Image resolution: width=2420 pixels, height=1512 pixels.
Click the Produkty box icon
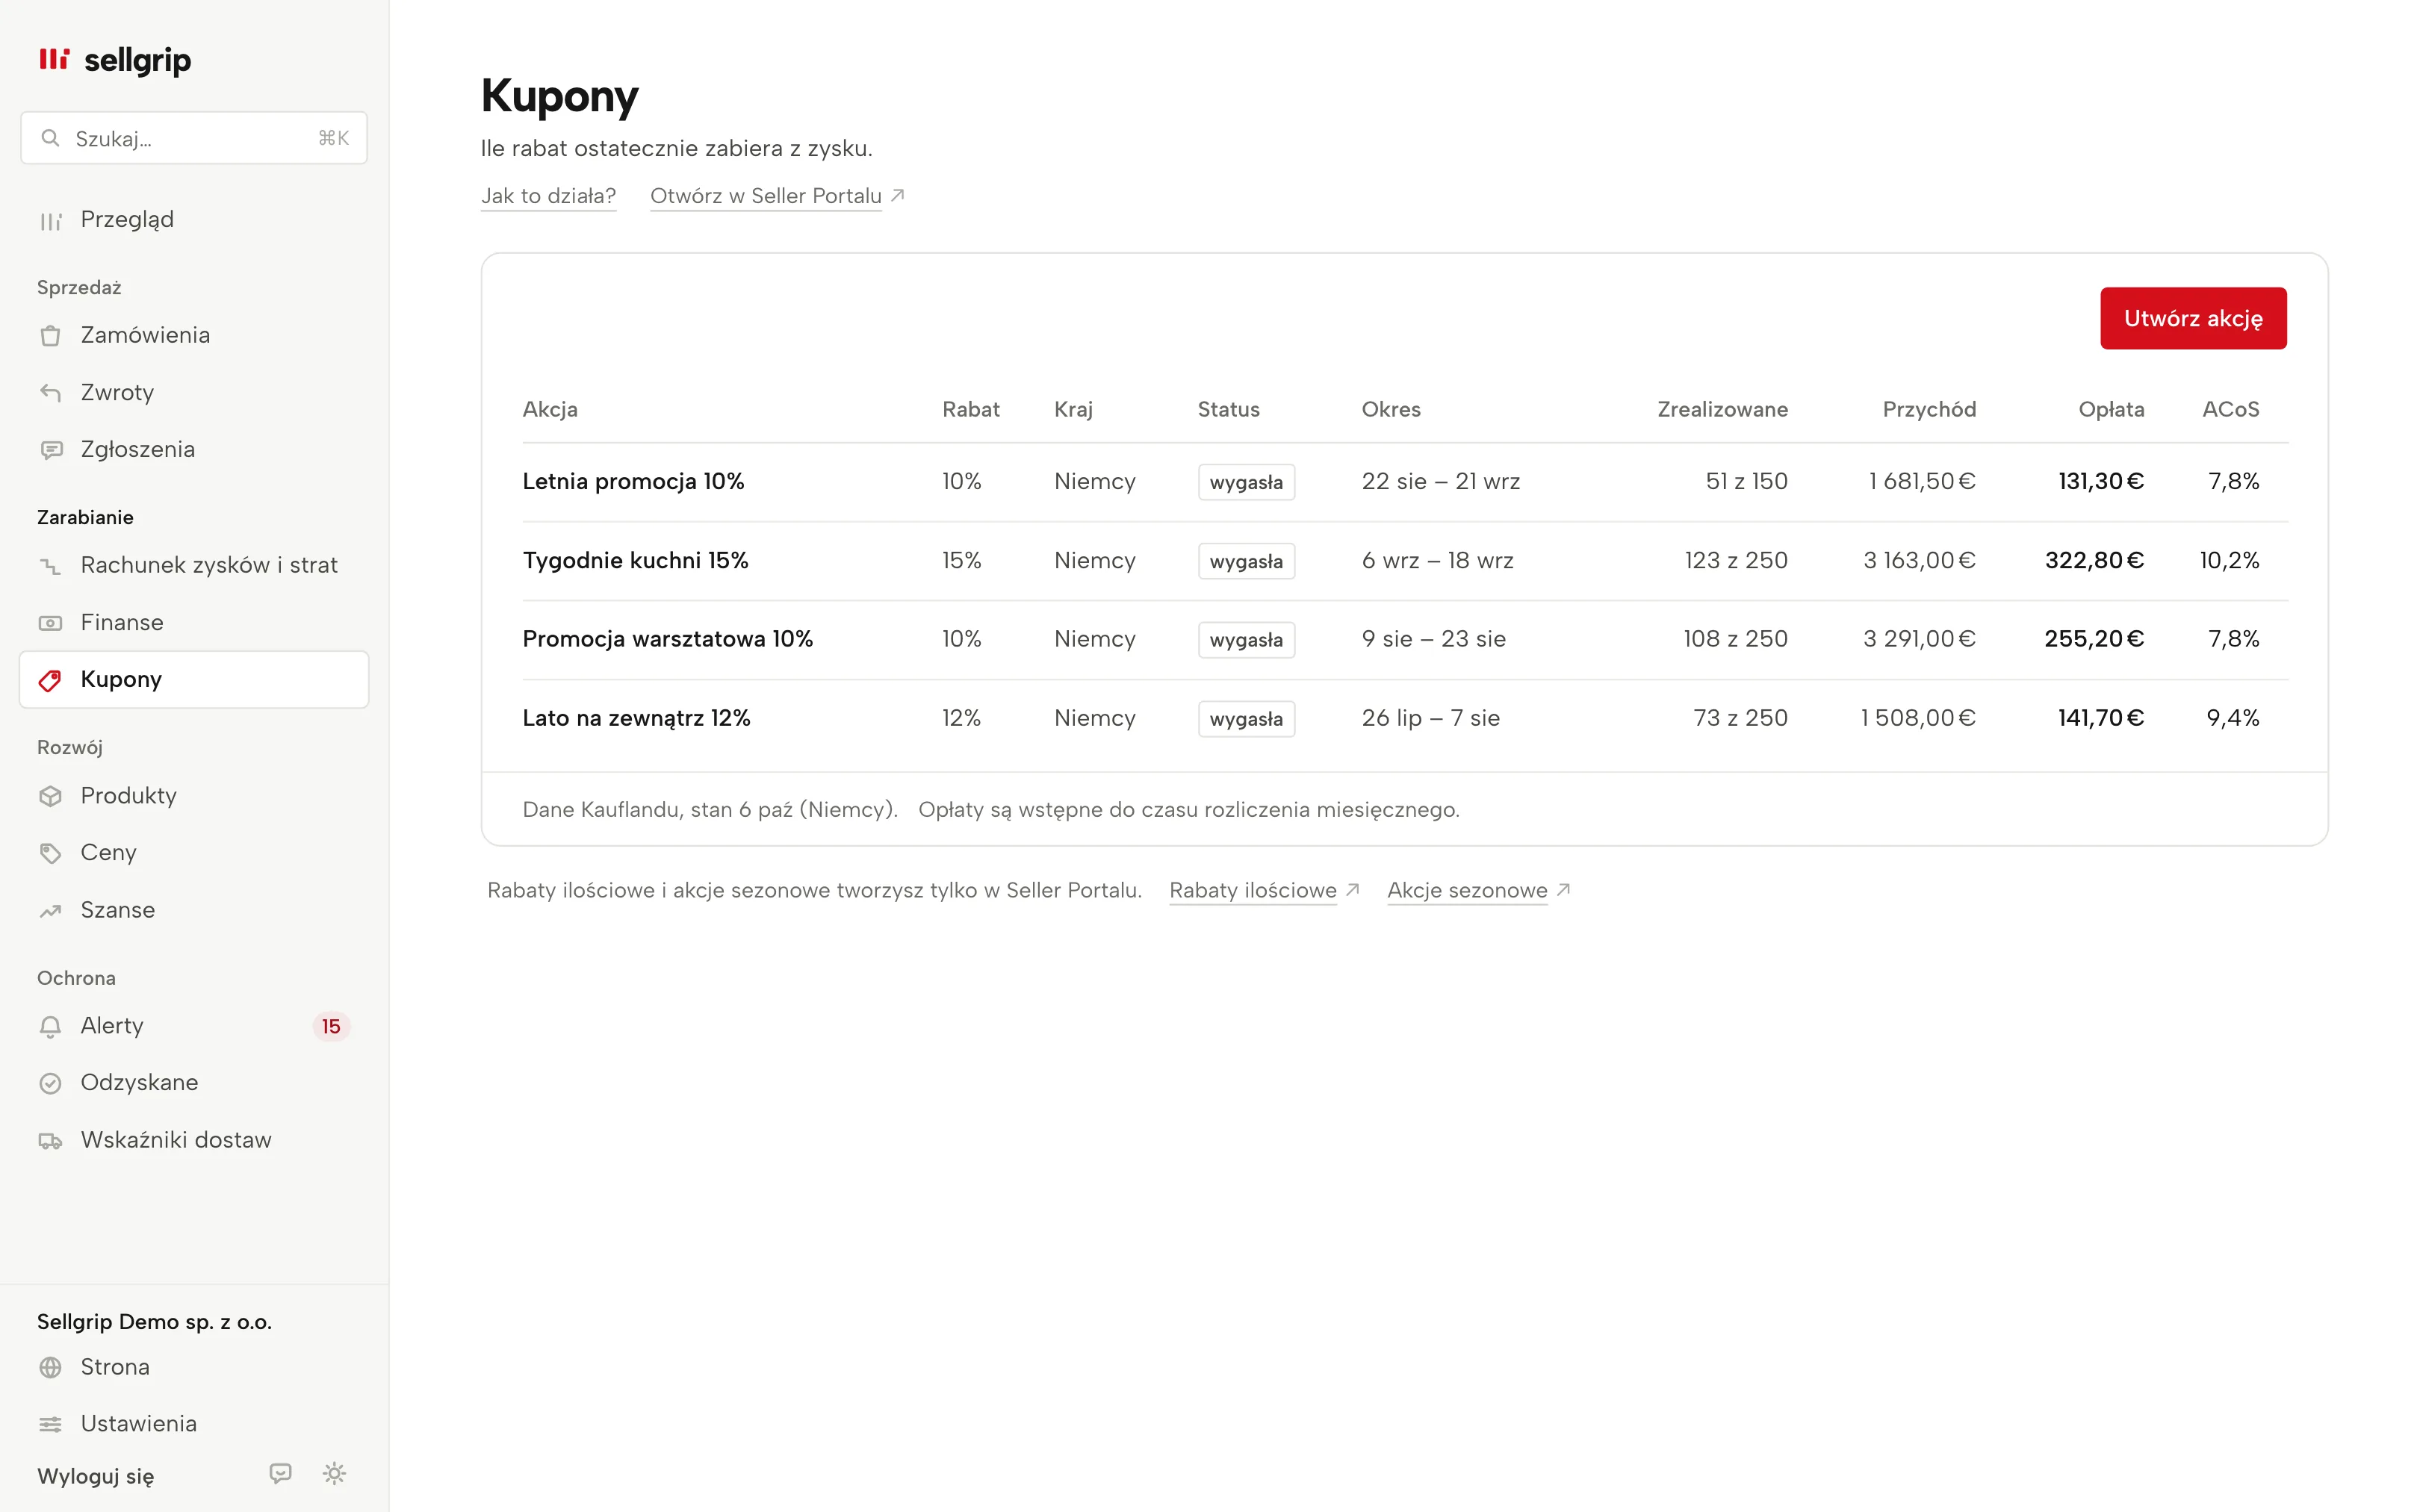point(50,796)
